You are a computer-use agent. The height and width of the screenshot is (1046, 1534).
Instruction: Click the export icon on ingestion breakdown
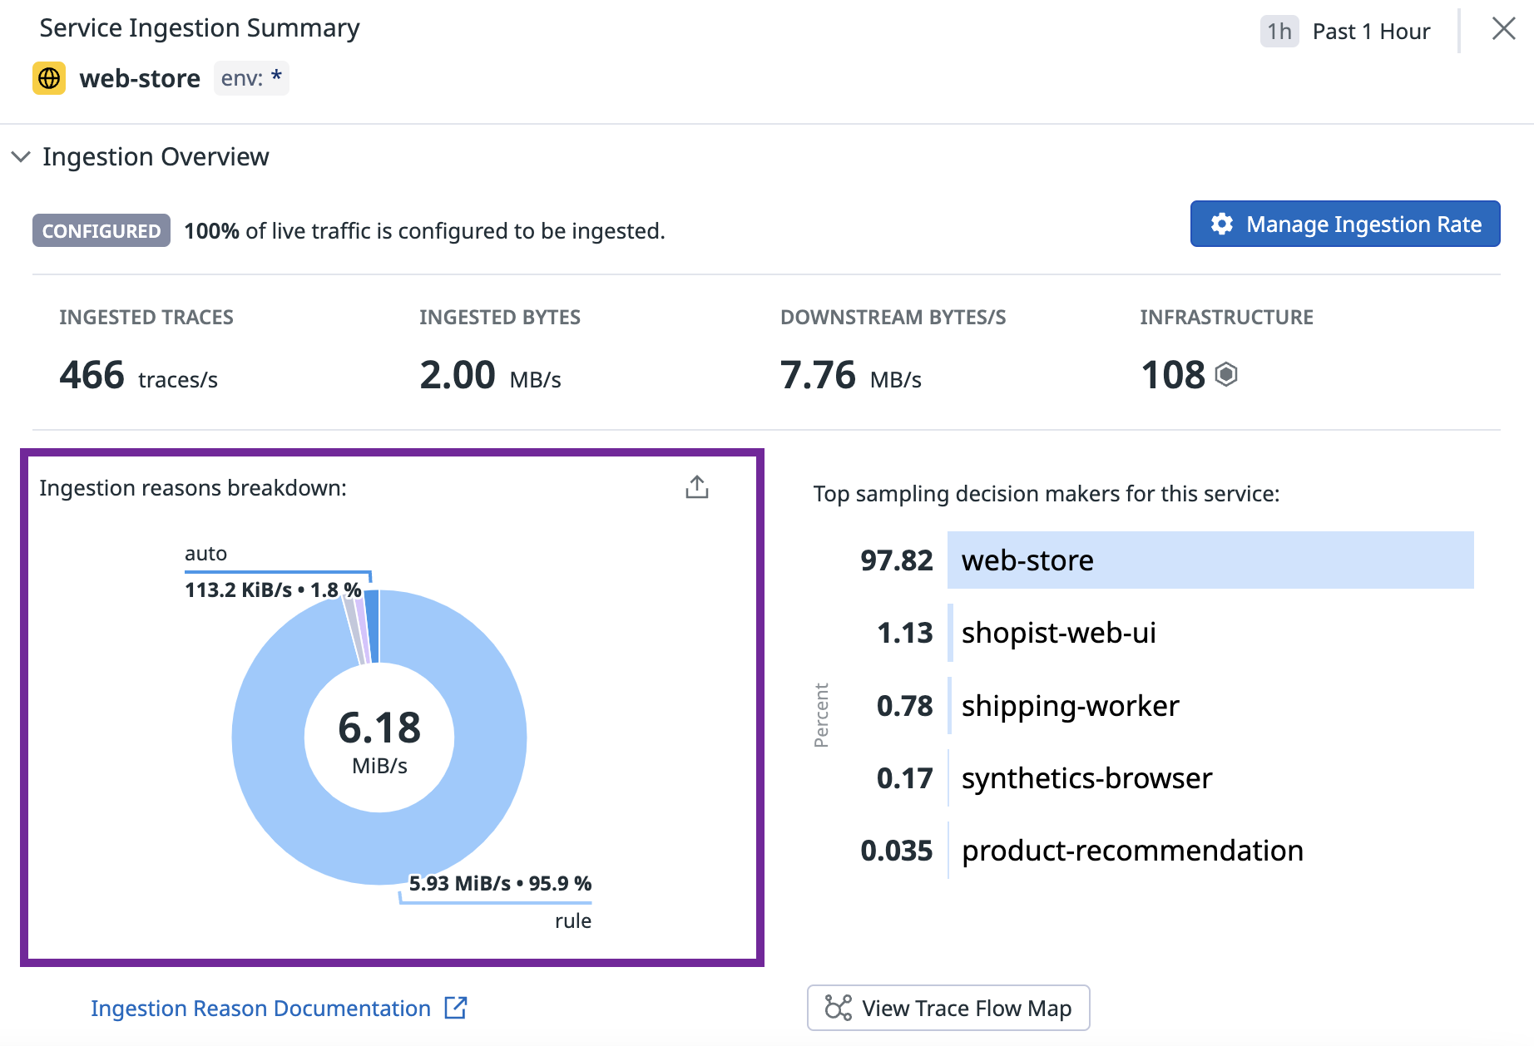(x=696, y=487)
